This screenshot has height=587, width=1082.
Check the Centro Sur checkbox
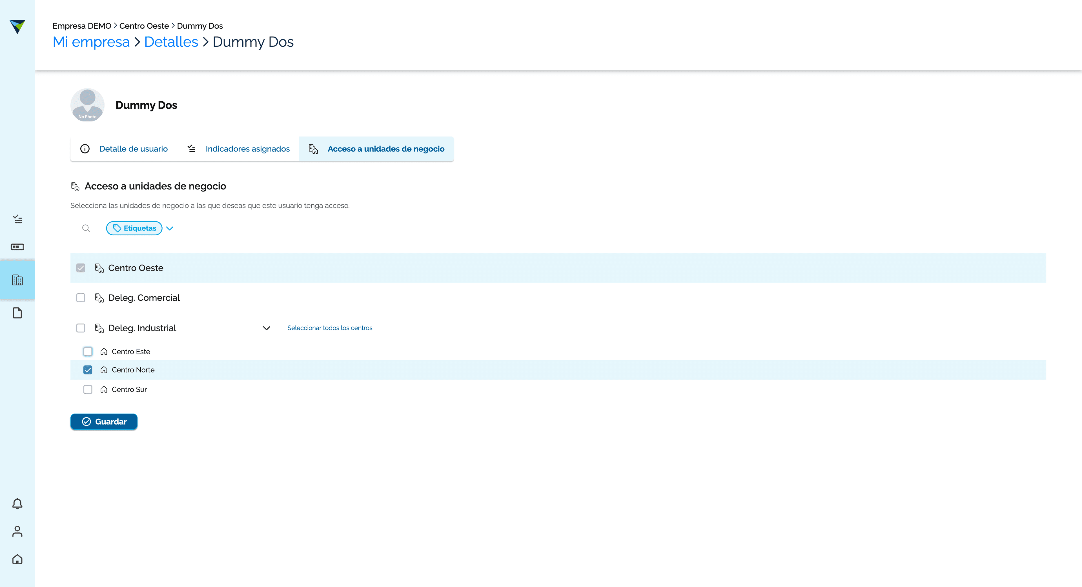[88, 389]
